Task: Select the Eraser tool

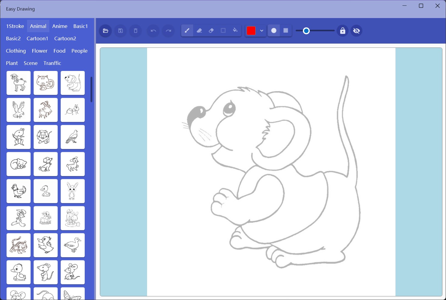Action: [211, 30]
